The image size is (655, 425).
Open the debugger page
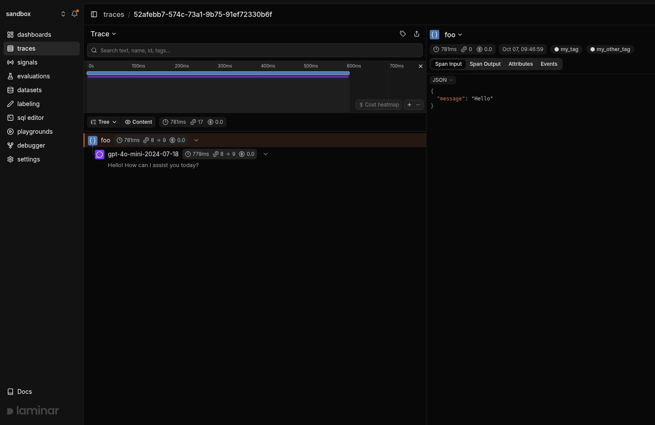(42, 145)
